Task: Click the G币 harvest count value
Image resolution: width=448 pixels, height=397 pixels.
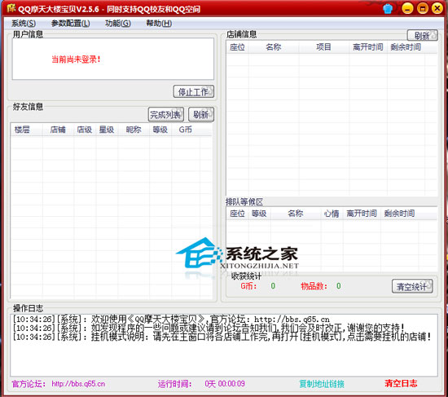Action: tap(273, 286)
